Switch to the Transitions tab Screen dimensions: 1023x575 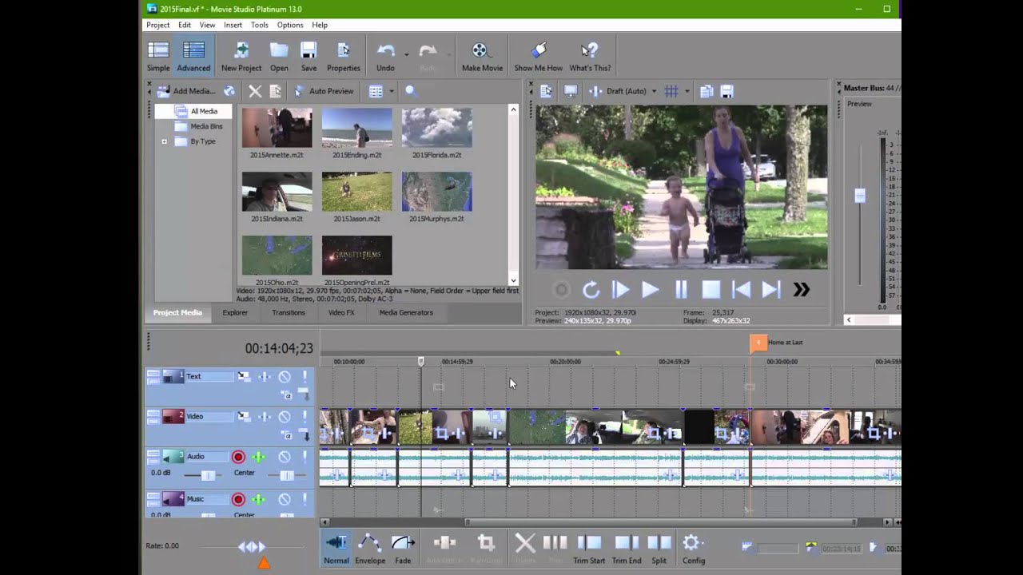pyautogui.click(x=289, y=312)
